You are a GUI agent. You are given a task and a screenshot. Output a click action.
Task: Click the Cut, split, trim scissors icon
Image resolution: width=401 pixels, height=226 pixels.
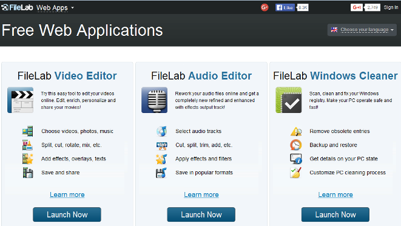[161, 145]
